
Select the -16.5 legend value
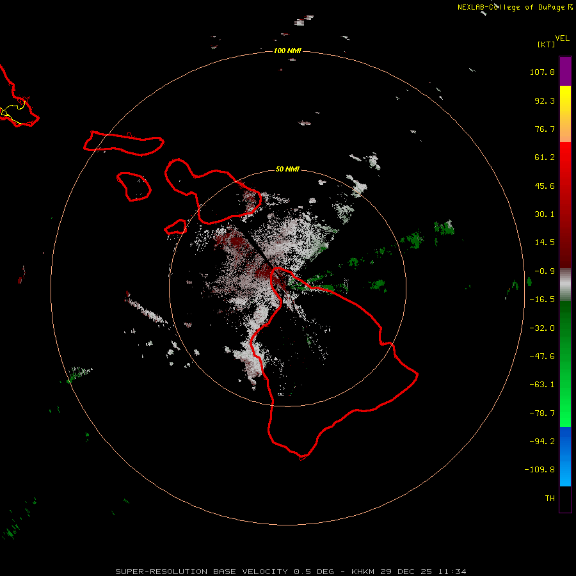click(x=542, y=300)
